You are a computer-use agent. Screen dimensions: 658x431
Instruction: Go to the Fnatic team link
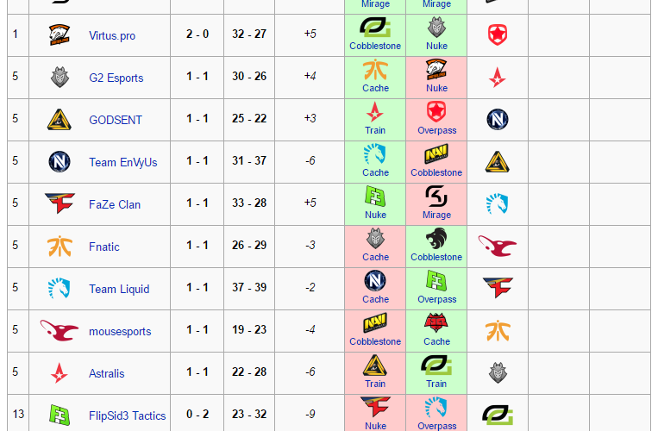(104, 247)
